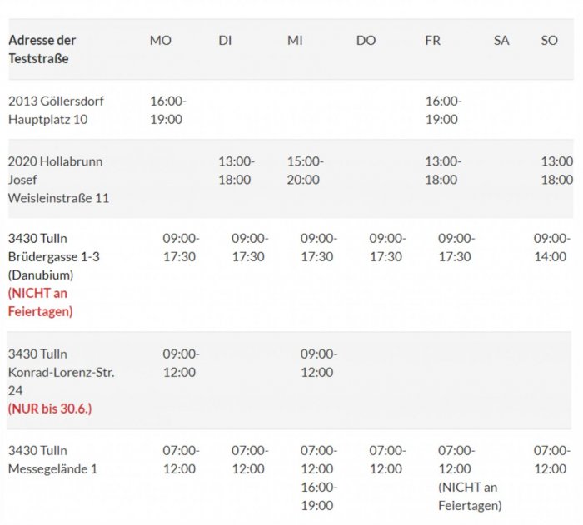The height and width of the screenshot is (525, 583).
Task: Click the red 'NUR bis 30.6.' note
Action: [x=50, y=409]
